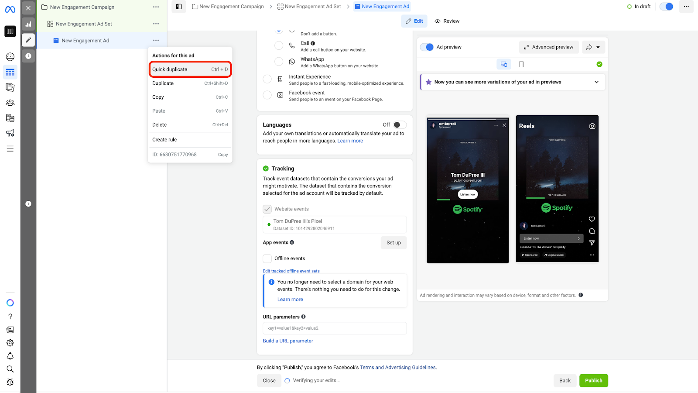Open Edit tracked offline event sets

tap(291, 271)
